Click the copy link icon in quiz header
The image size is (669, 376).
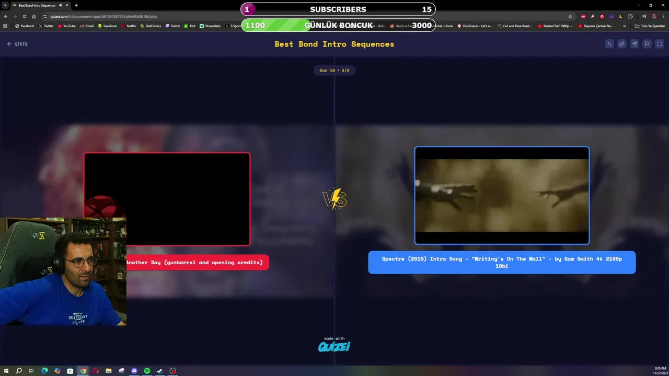click(622, 44)
